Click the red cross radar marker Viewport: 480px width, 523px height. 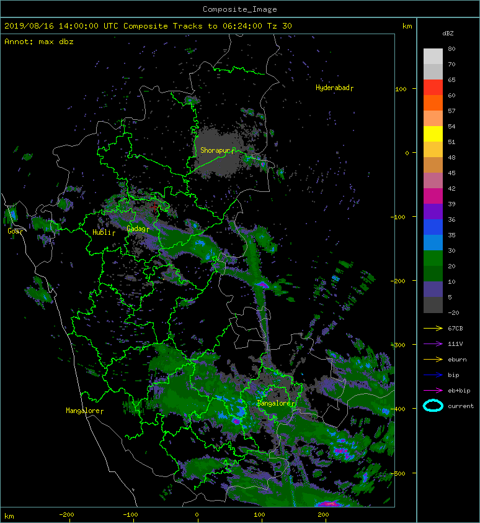(154, 207)
